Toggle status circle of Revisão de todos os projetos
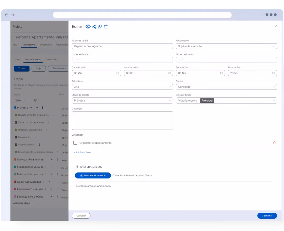The width and height of the screenshot is (284, 231). [x=16, y=115]
